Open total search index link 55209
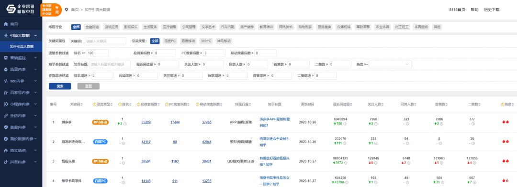The width and height of the screenshot is (517, 187). [146, 122]
